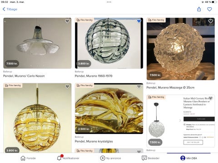Click the 2.500 kr. price badge
The height and width of the screenshot is (163, 218).
pos(83,129)
